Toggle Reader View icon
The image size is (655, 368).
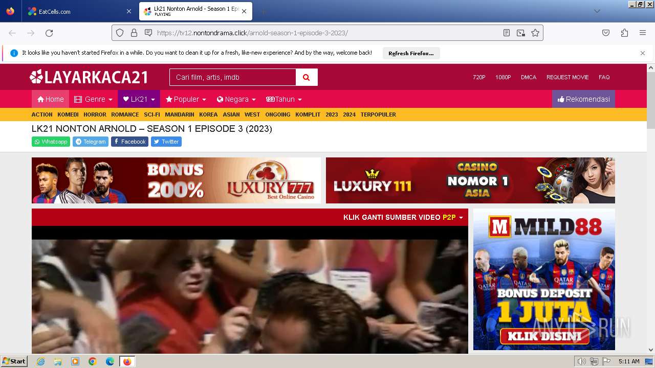(507, 33)
